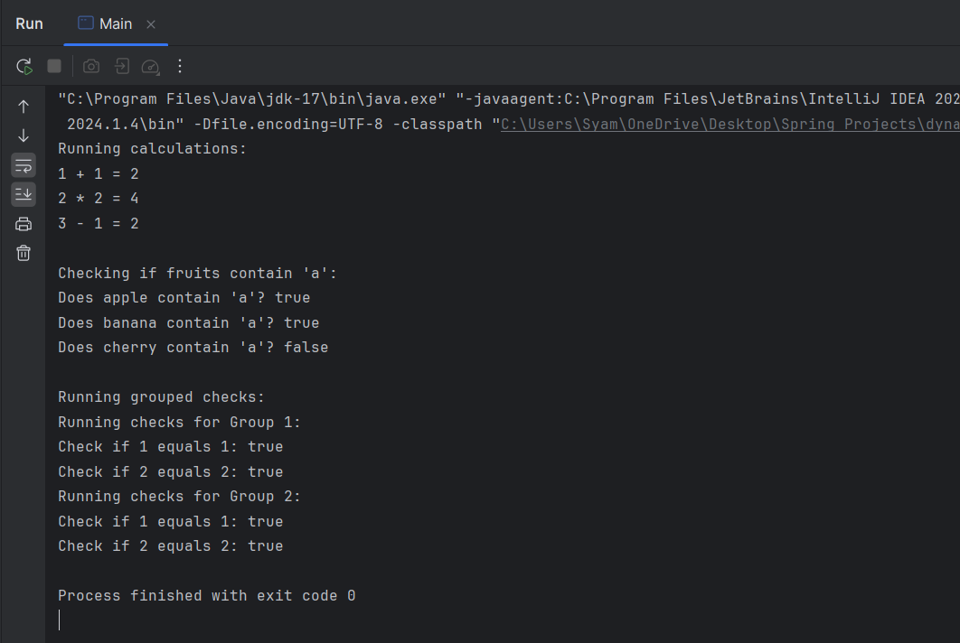Click the class icon on Main tab
The height and width of the screenshot is (643, 960).
[84, 23]
